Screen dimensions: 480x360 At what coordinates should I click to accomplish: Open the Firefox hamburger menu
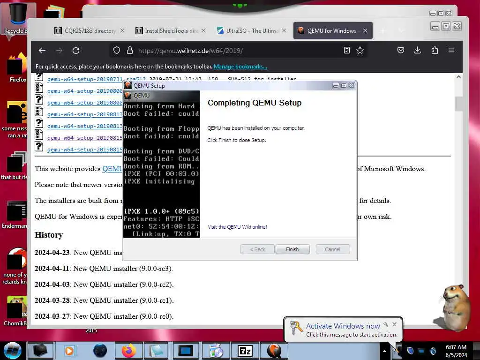(451, 50)
